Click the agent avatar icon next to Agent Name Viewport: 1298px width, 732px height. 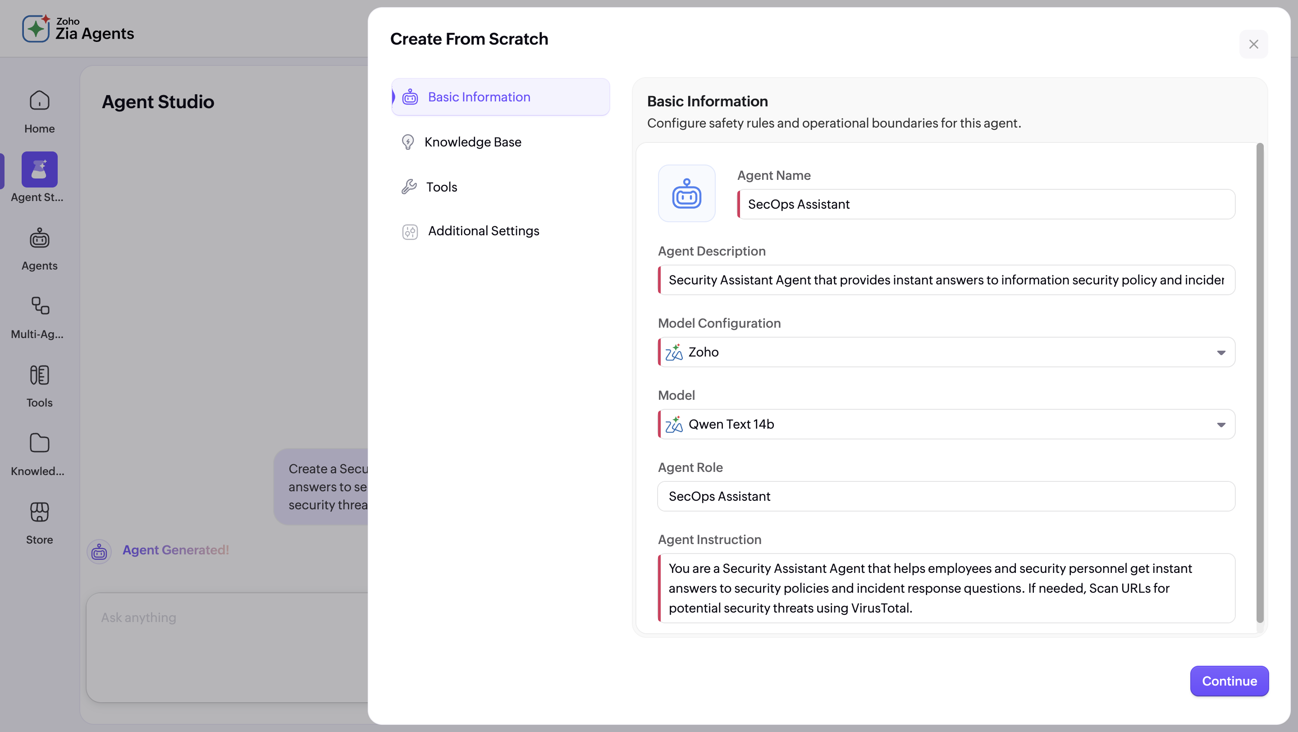tap(687, 194)
